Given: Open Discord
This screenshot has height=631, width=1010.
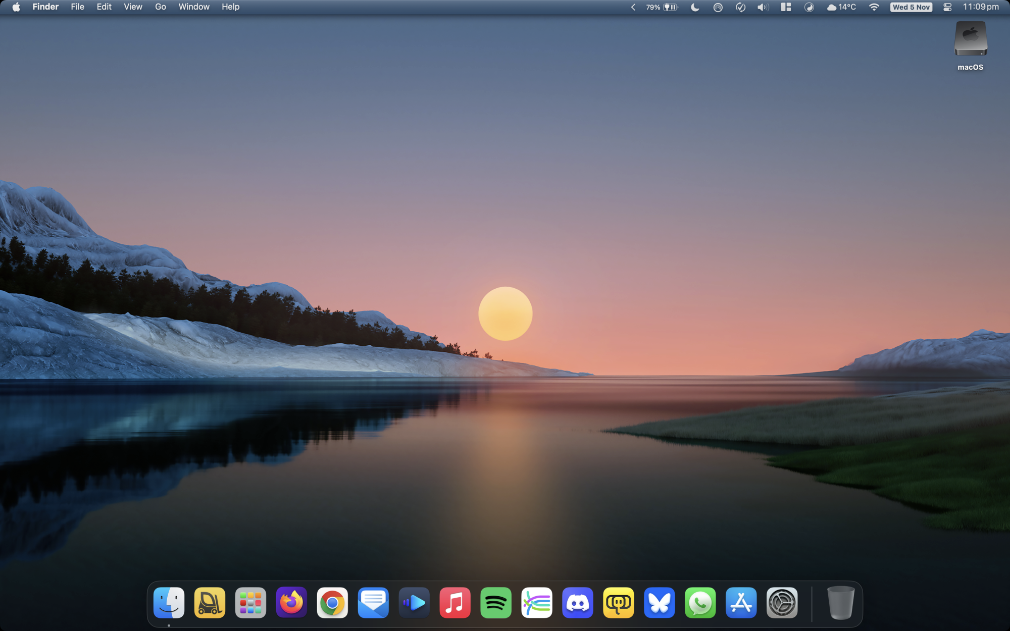Looking at the screenshot, I should [x=578, y=602].
